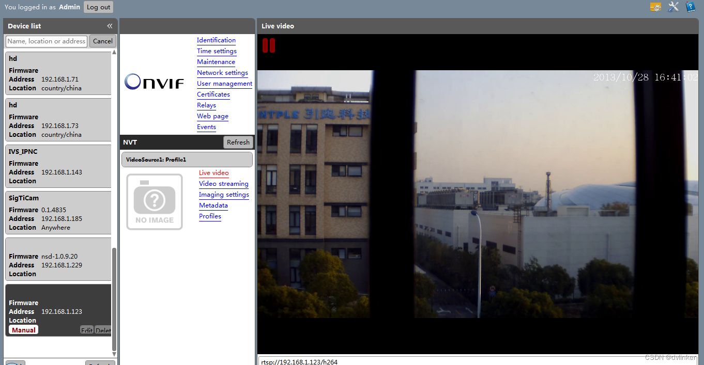The height and width of the screenshot is (365, 704).
Task: Cancel the device search
Action: pyautogui.click(x=103, y=41)
